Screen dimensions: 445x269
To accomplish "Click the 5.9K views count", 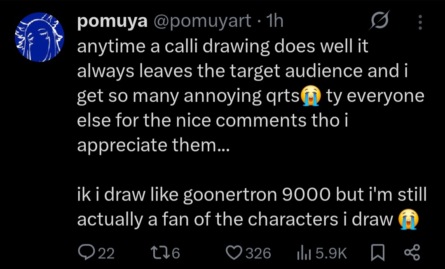I will (331, 253).
